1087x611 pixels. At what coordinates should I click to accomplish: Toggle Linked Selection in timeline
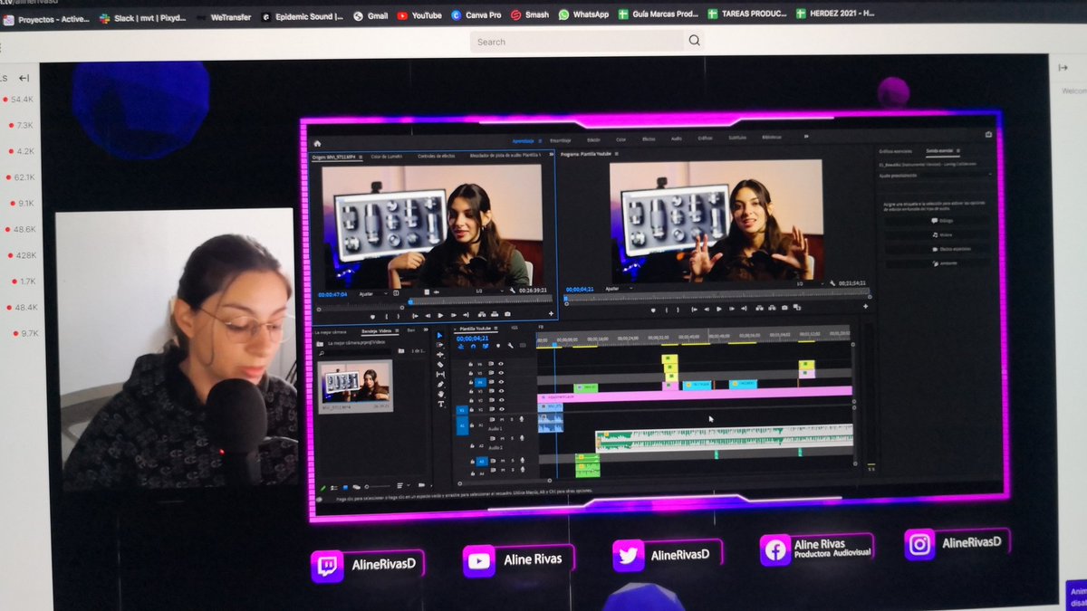coord(486,346)
